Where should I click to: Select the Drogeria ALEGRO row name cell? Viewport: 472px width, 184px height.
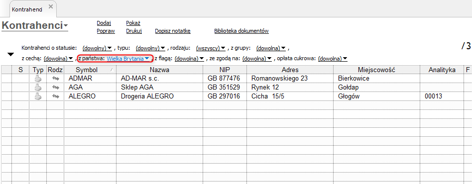[159, 96]
